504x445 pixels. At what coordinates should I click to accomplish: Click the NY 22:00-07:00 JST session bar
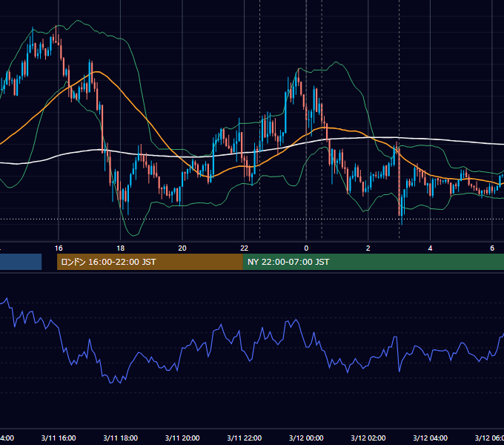coord(373,262)
